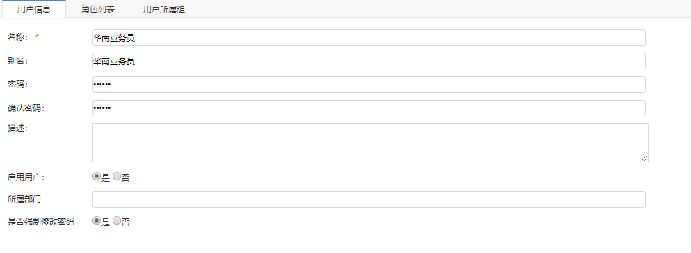Open the 角色列表 tab
Image resolution: width=691 pixels, height=253 pixels.
coord(98,10)
